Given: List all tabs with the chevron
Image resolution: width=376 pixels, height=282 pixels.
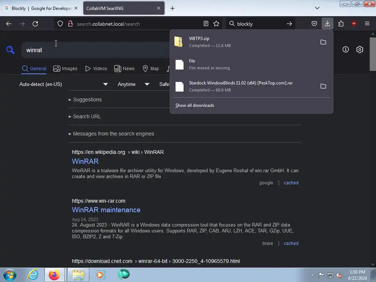Looking at the screenshot, I should pyautogui.click(x=317, y=8).
